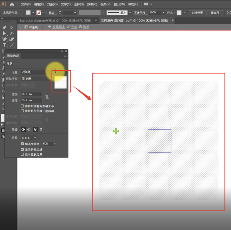This screenshot has height=230, width=231.
Task: Click the 描边 stroke link
Action: [x=52, y=13]
